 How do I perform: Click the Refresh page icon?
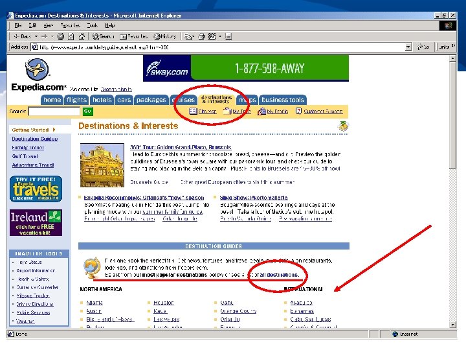click(x=71, y=36)
